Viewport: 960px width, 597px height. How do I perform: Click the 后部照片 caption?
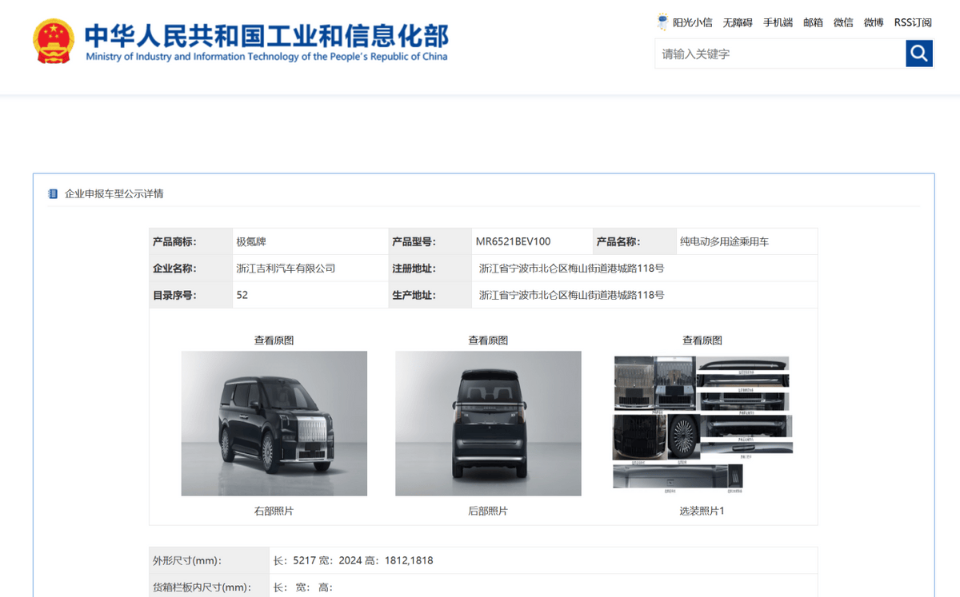488,511
